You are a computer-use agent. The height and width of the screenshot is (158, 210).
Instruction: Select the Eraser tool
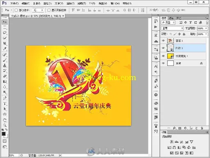[x=5, y=76]
